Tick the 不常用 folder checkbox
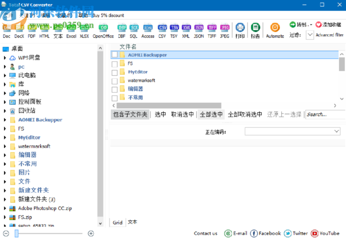The image size is (346, 240). coord(114,98)
